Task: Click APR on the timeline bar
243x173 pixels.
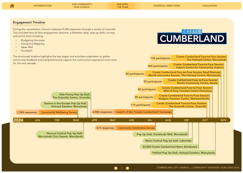Action: (94, 120)
